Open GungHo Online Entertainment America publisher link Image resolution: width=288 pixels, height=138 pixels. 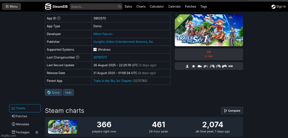pos(124,42)
